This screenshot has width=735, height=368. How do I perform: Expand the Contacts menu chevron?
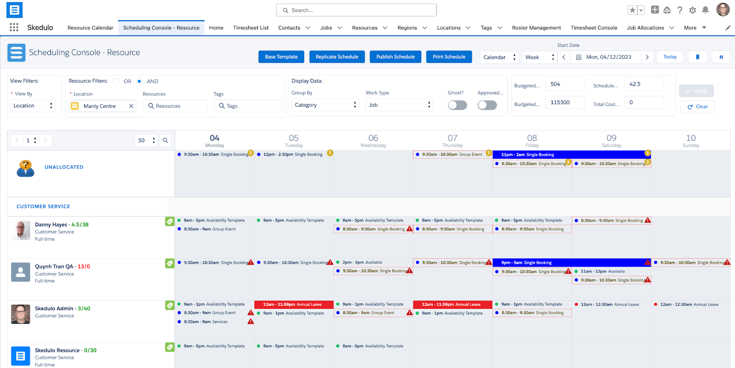click(x=308, y=28)
